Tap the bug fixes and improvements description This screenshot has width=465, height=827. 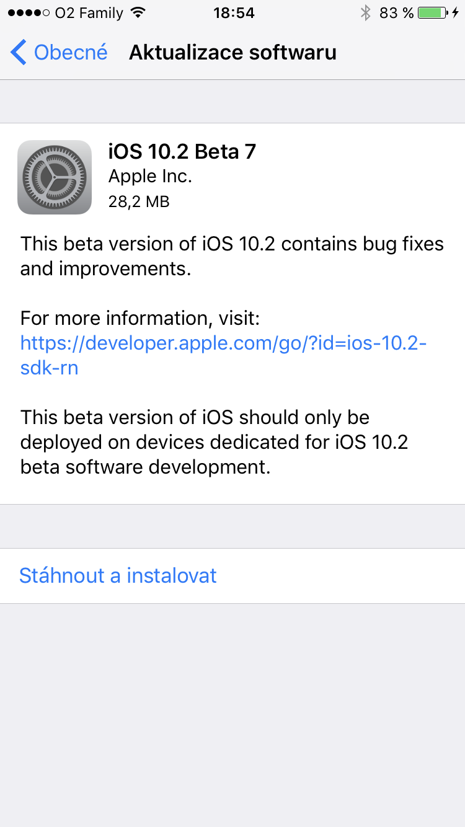(x=232, y=256)
